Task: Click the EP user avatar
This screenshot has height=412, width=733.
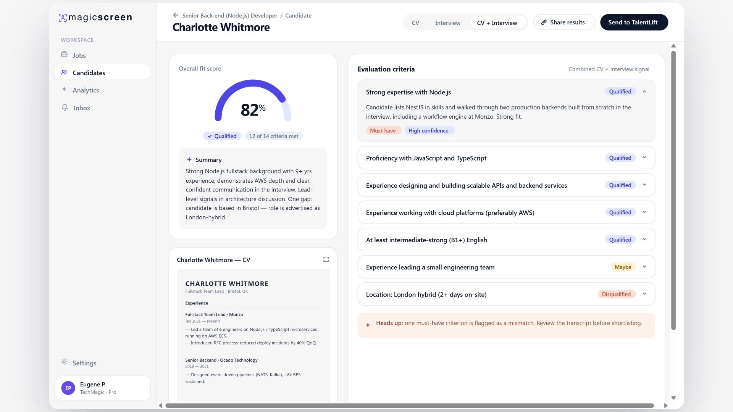Action: point(68,388)
